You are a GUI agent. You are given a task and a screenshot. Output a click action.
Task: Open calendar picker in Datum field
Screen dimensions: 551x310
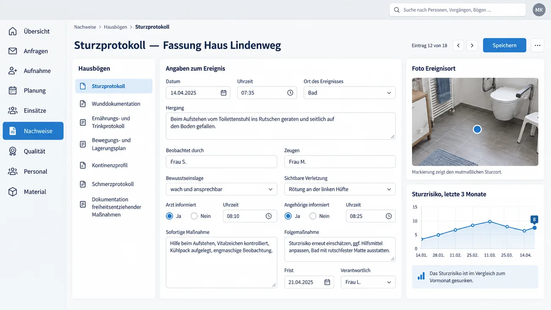pos(223,93)
